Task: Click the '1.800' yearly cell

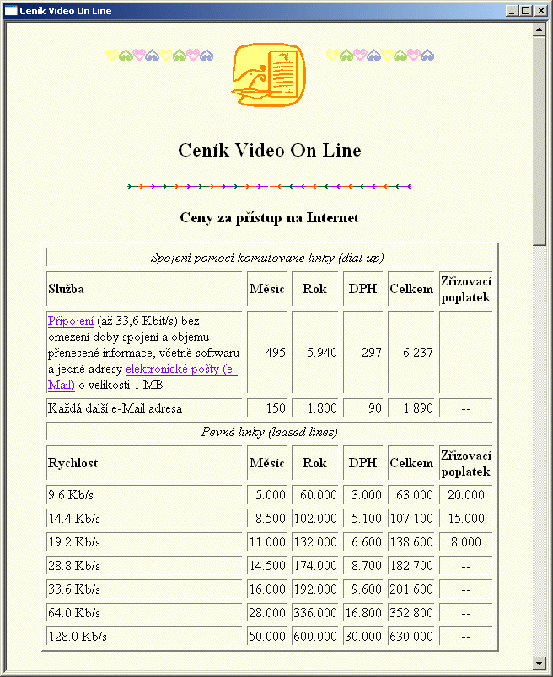Action: point(315,408)
